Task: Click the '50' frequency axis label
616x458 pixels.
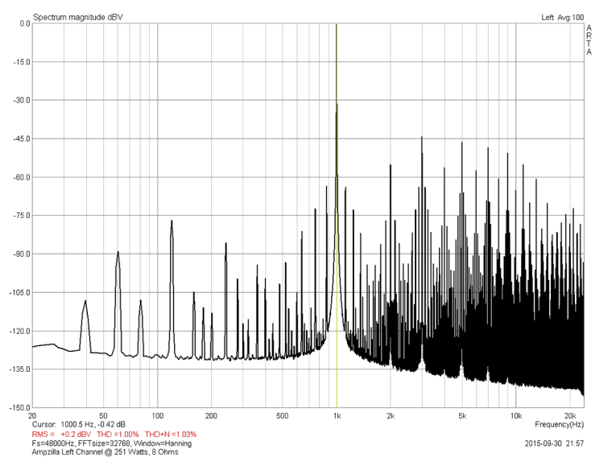Action: 103,415
